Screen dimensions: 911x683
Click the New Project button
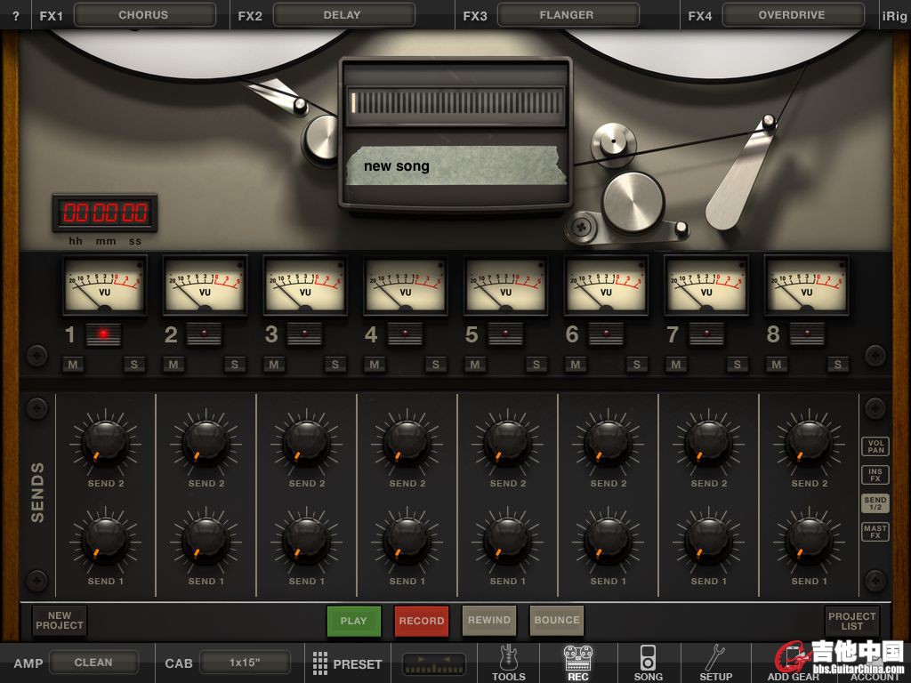click(60, 620)
